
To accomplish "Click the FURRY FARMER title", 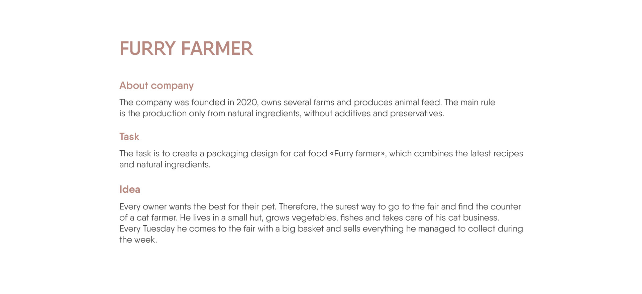I will click(186, 48).
